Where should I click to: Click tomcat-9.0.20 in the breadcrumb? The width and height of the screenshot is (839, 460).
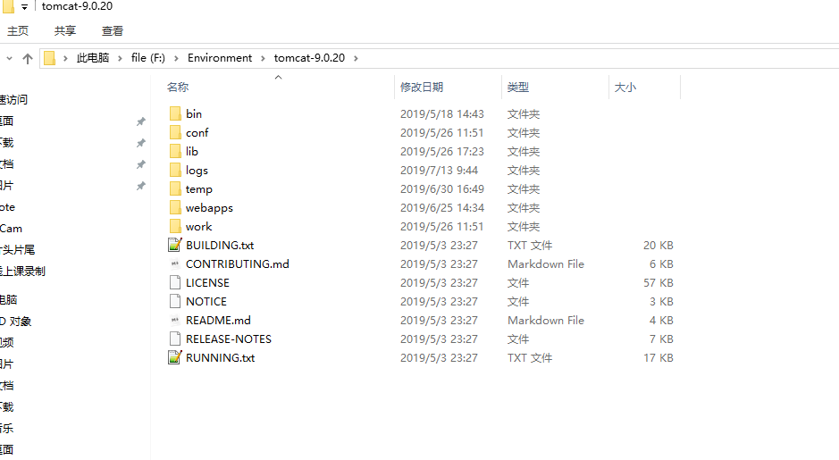click(x=309, y=58)
